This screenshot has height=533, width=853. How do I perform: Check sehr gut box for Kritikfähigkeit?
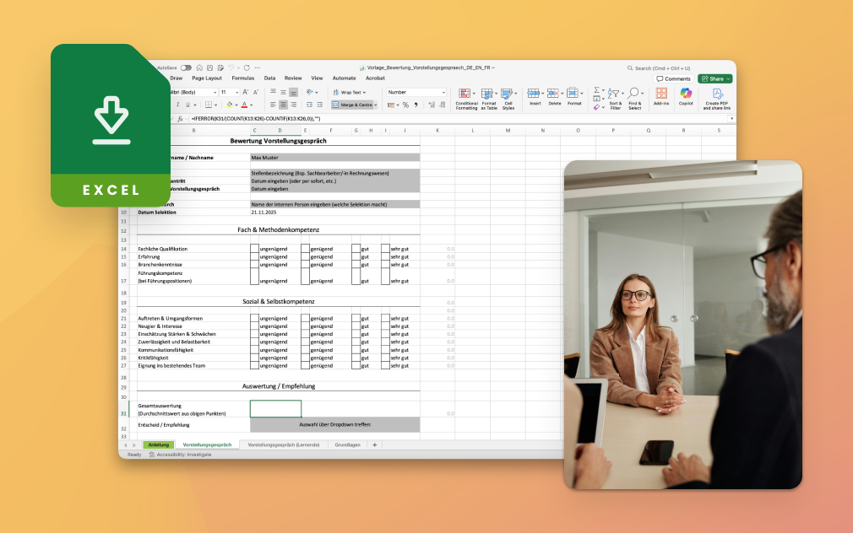pos(385,358)
